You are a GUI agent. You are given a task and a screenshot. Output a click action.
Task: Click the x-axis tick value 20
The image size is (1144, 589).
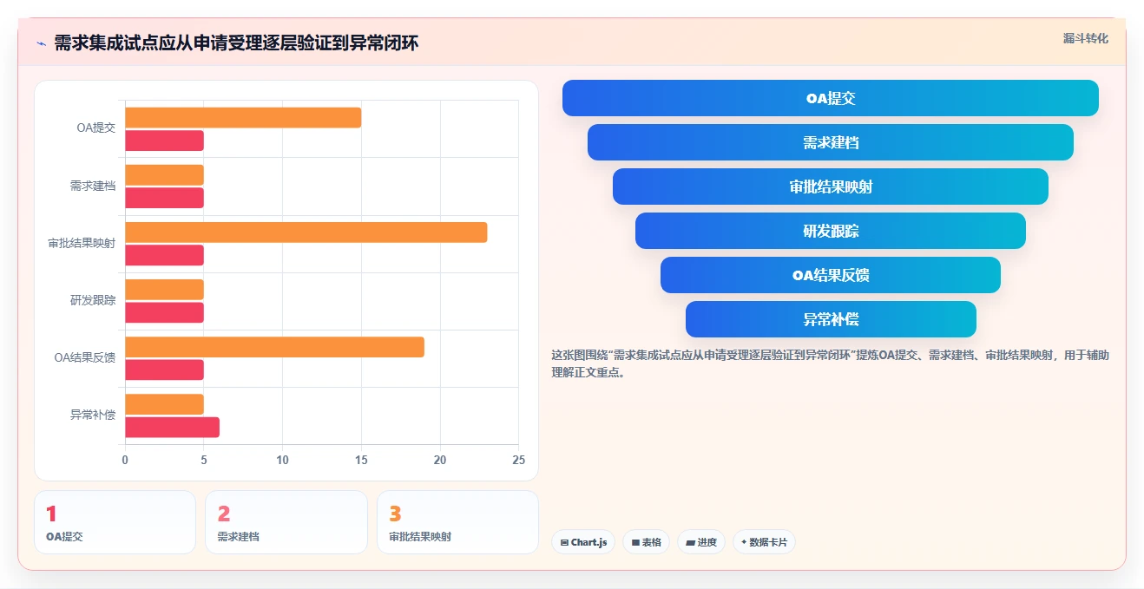tap(440, 460)
